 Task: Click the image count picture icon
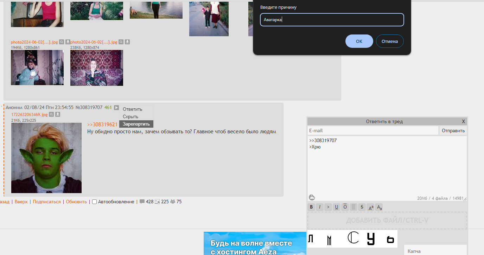coord(157,202)
